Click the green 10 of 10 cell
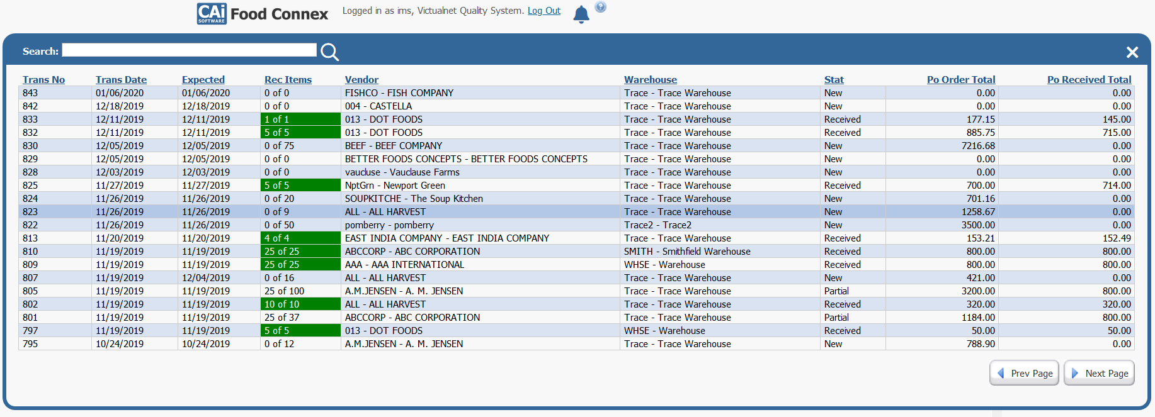The width and height of the screenshot is (1155, 417). pyautogui.click(x=300, y=304)
